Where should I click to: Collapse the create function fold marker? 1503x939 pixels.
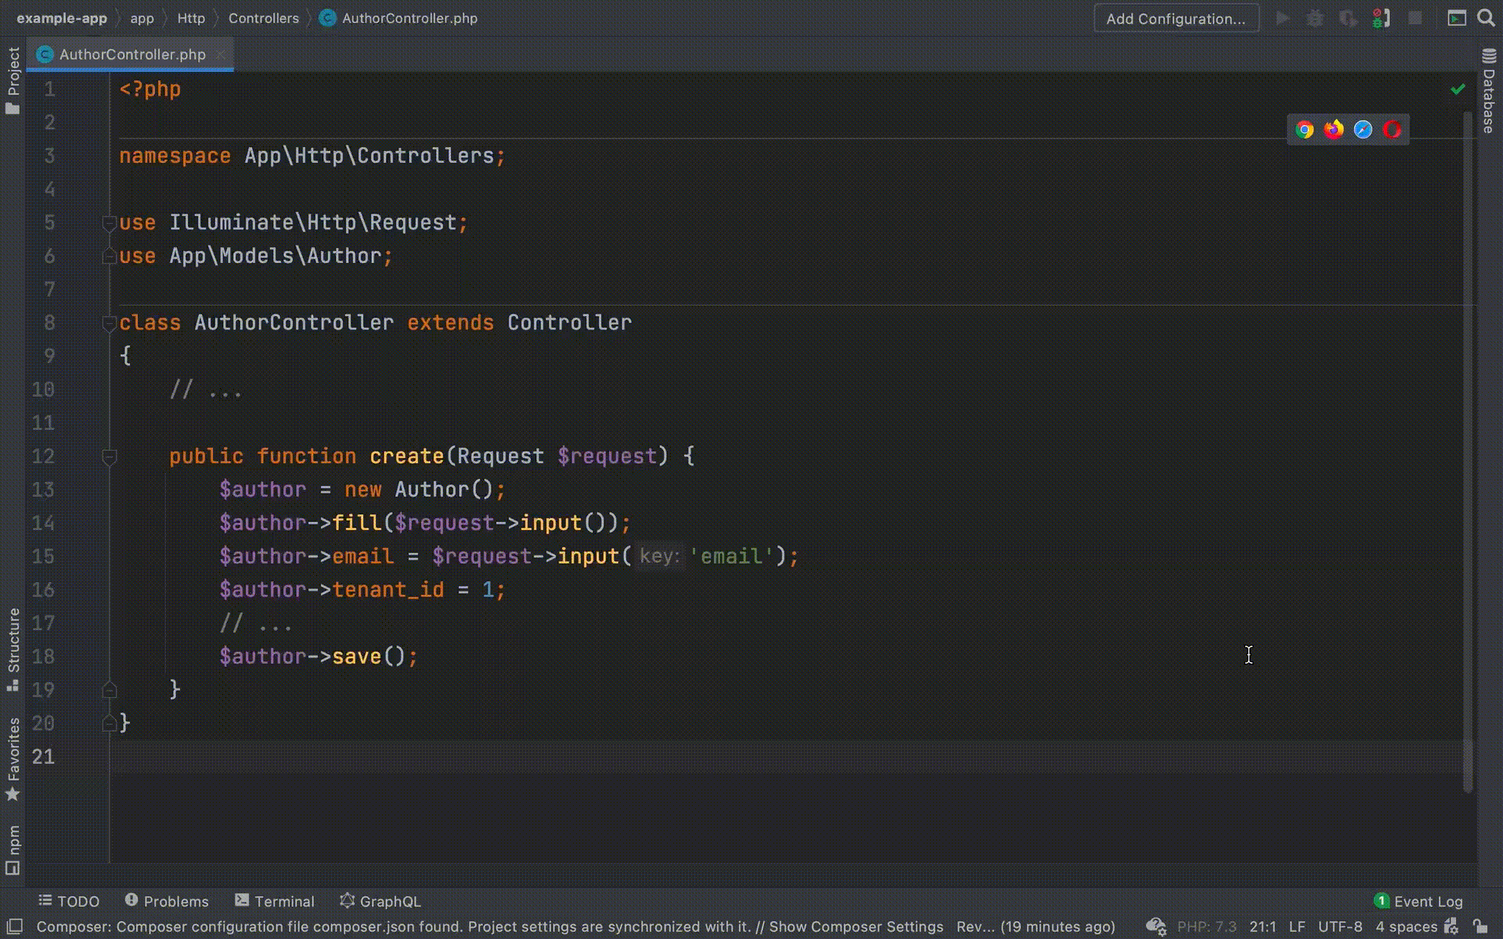click(x=110, y=457)
